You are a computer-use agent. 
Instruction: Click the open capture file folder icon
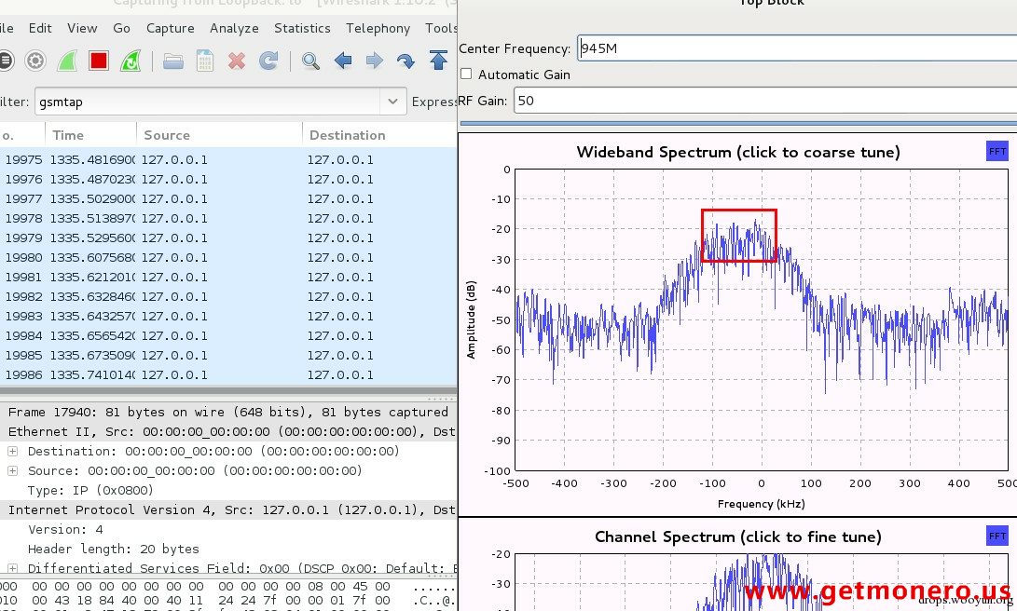(172, 61)
